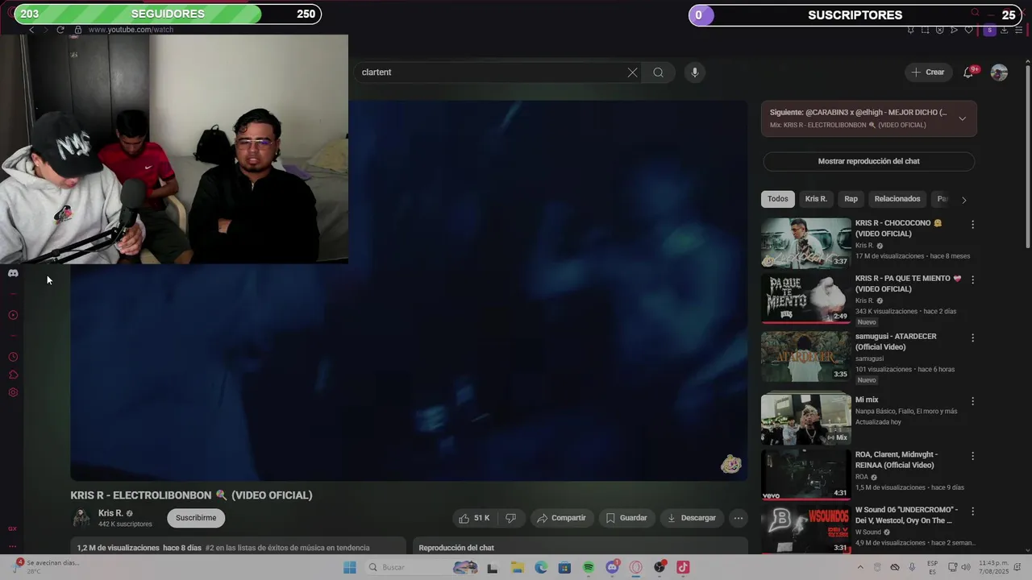
Task: Open the Crear button
Action: (928, 72)
